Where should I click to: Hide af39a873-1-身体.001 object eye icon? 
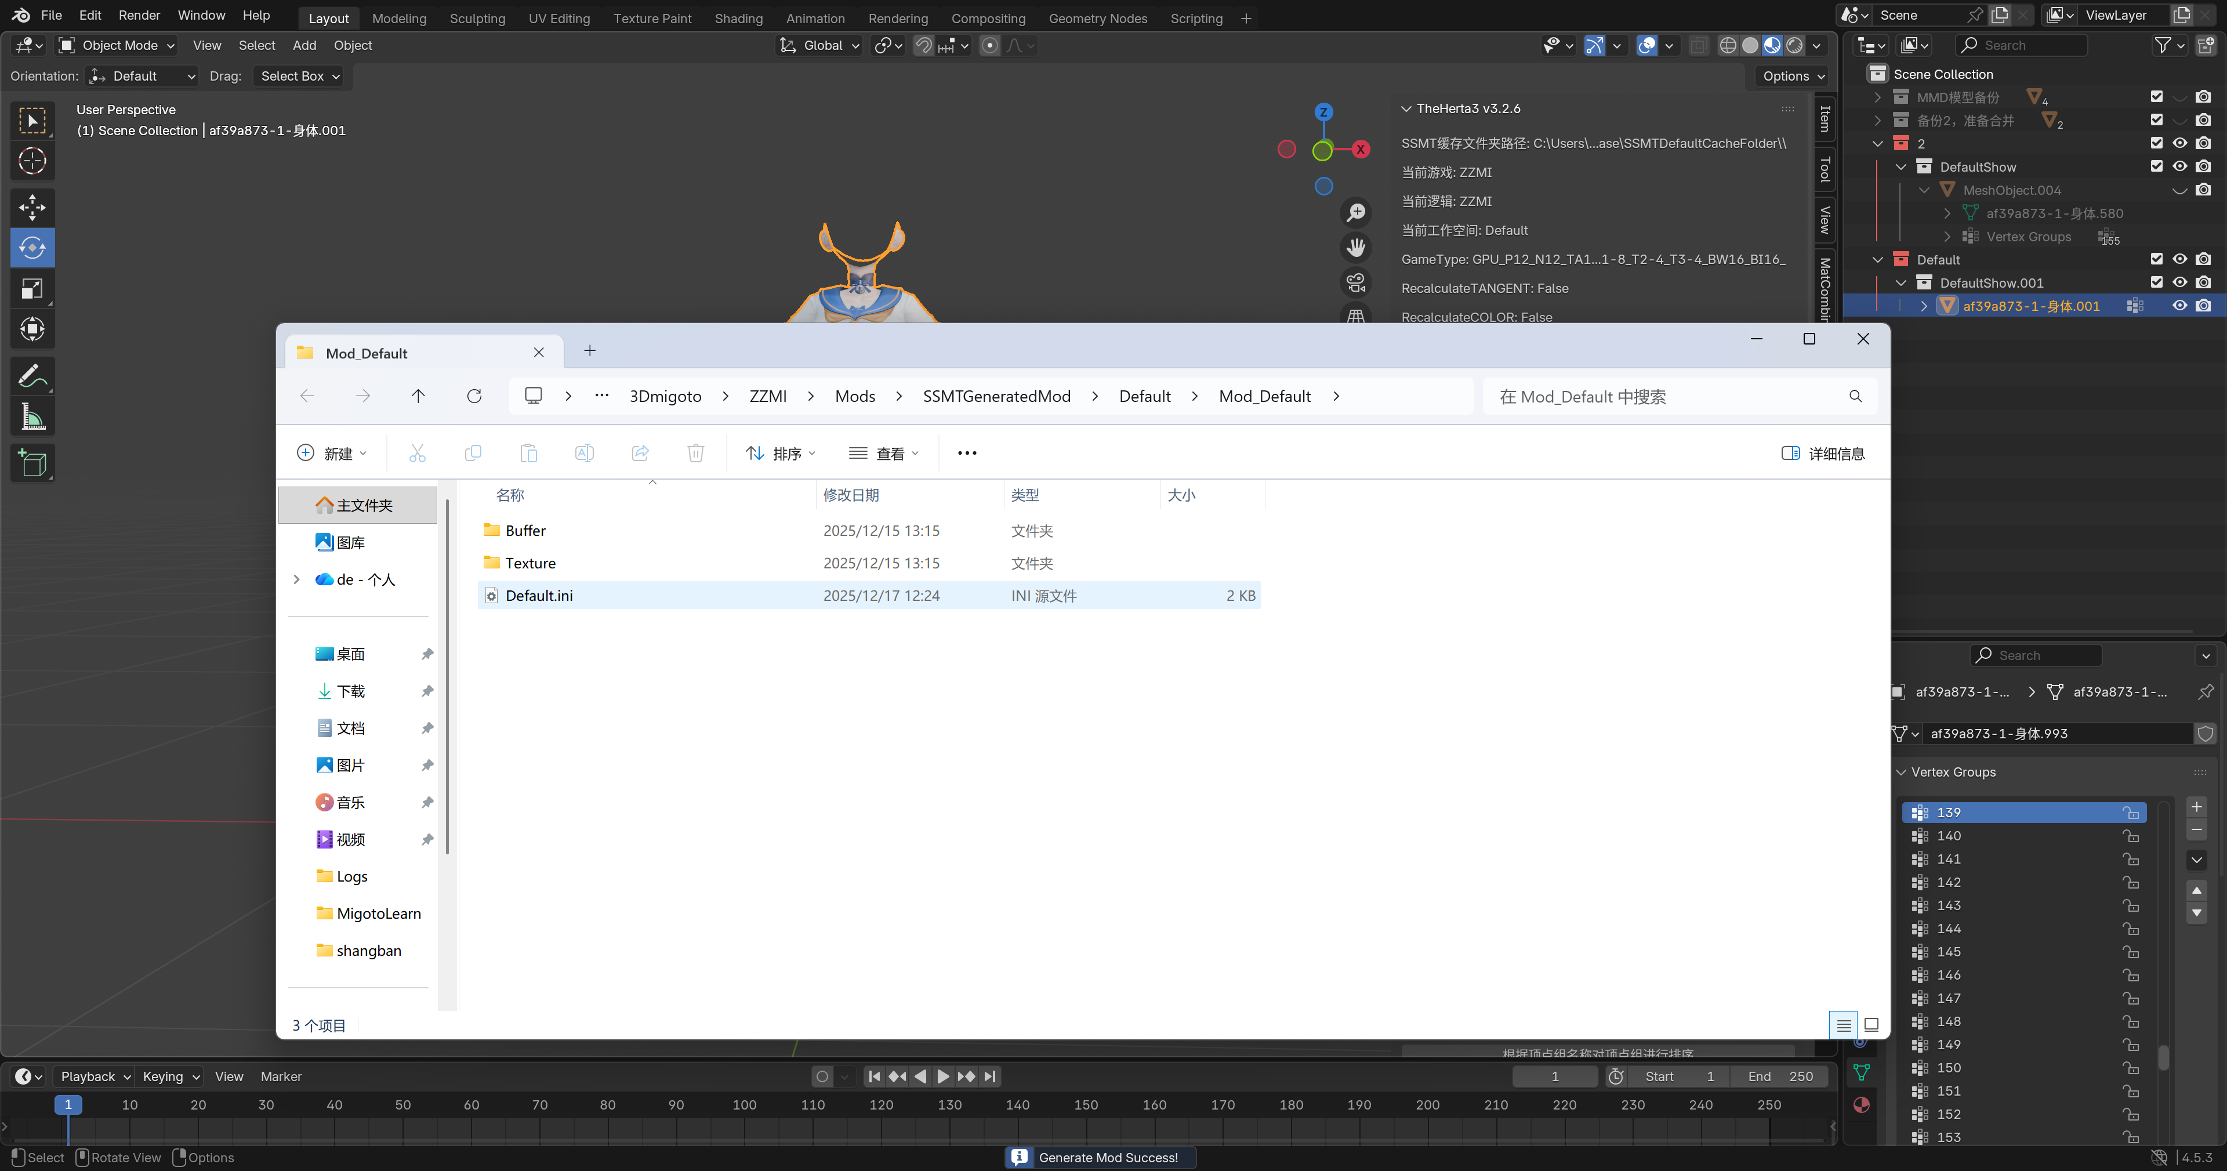(2179, 306)
